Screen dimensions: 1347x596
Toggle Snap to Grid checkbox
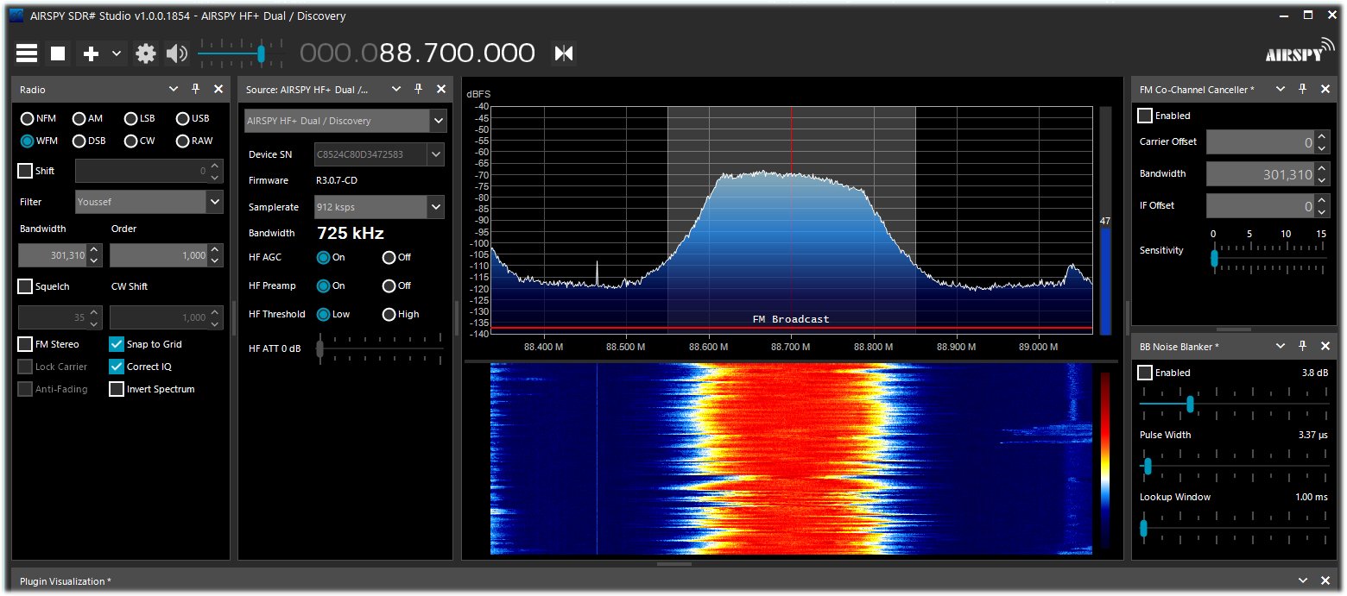tap(117, 344)
